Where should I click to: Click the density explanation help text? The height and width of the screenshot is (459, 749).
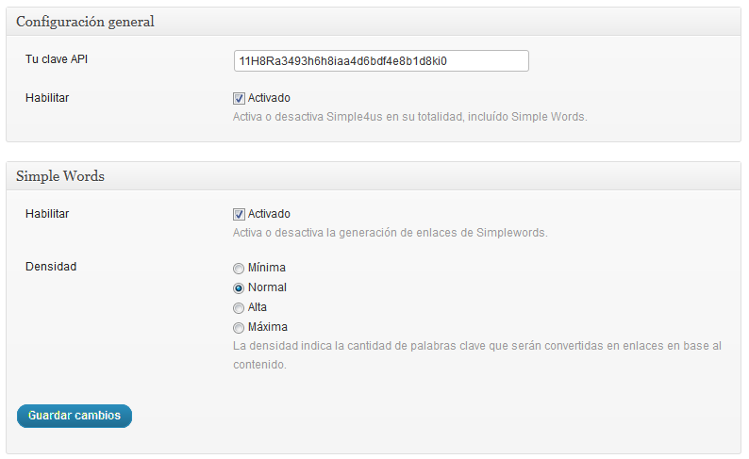(477, 355)
